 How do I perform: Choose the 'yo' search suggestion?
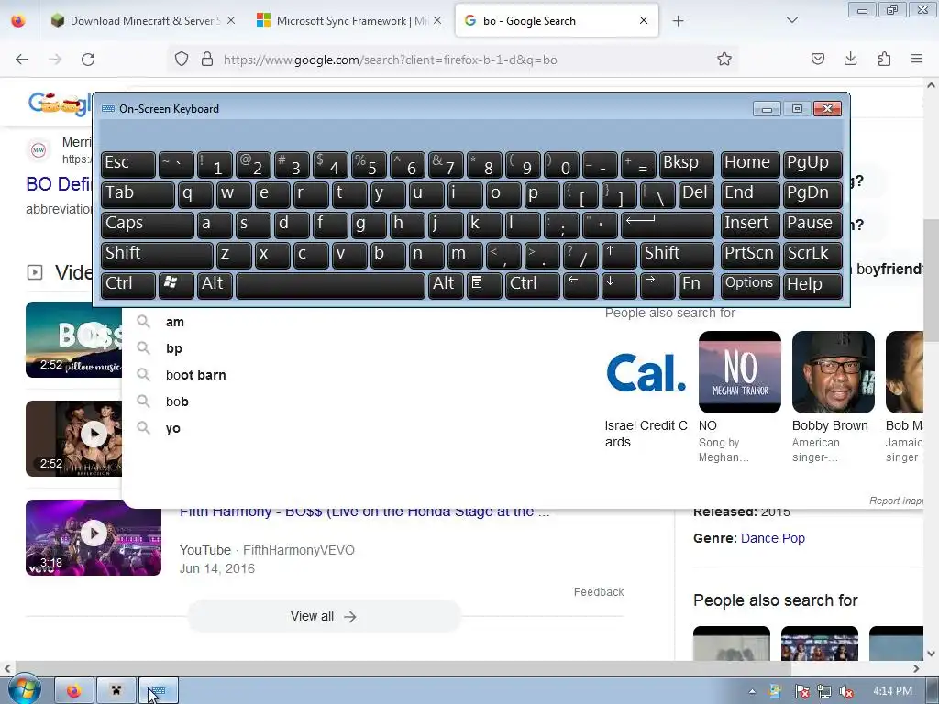pyautogui.click(x=172, y=429)
